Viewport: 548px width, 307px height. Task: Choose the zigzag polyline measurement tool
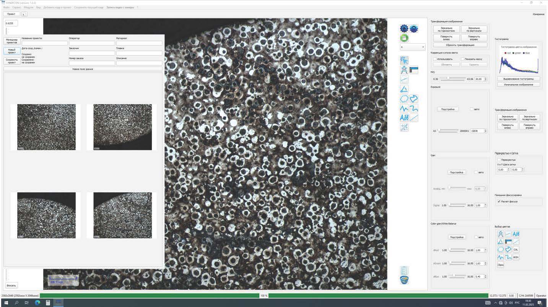pos(404,109)
